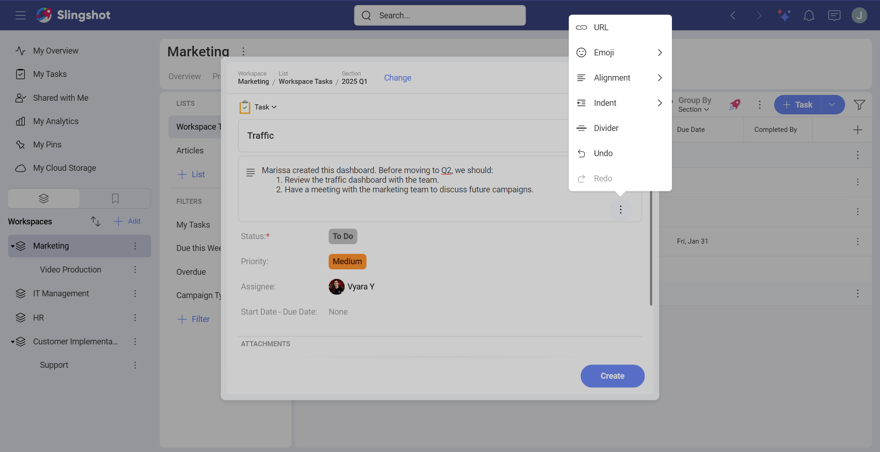Change the Medium priority
The width and height of the screenshot is (880, 452).
(347, 261)
